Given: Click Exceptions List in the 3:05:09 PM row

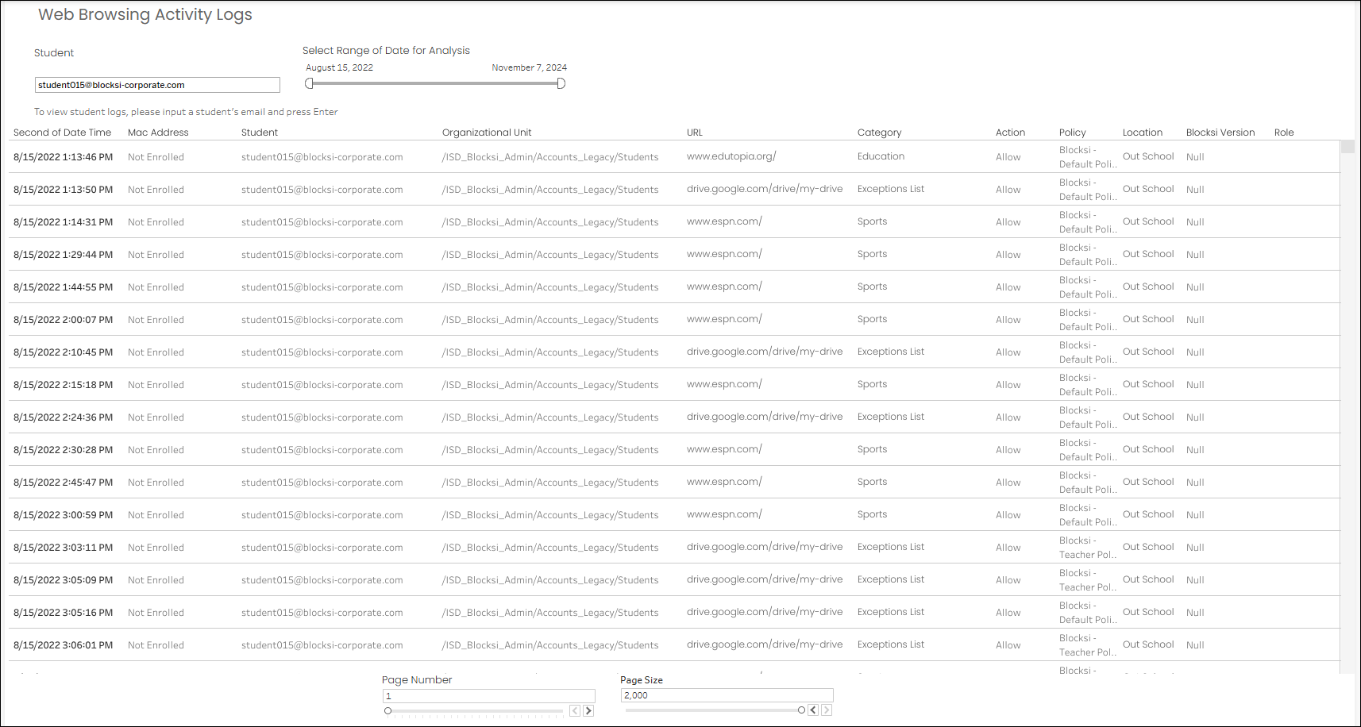Looking at the screenshot, I should [x=890, y=579].
